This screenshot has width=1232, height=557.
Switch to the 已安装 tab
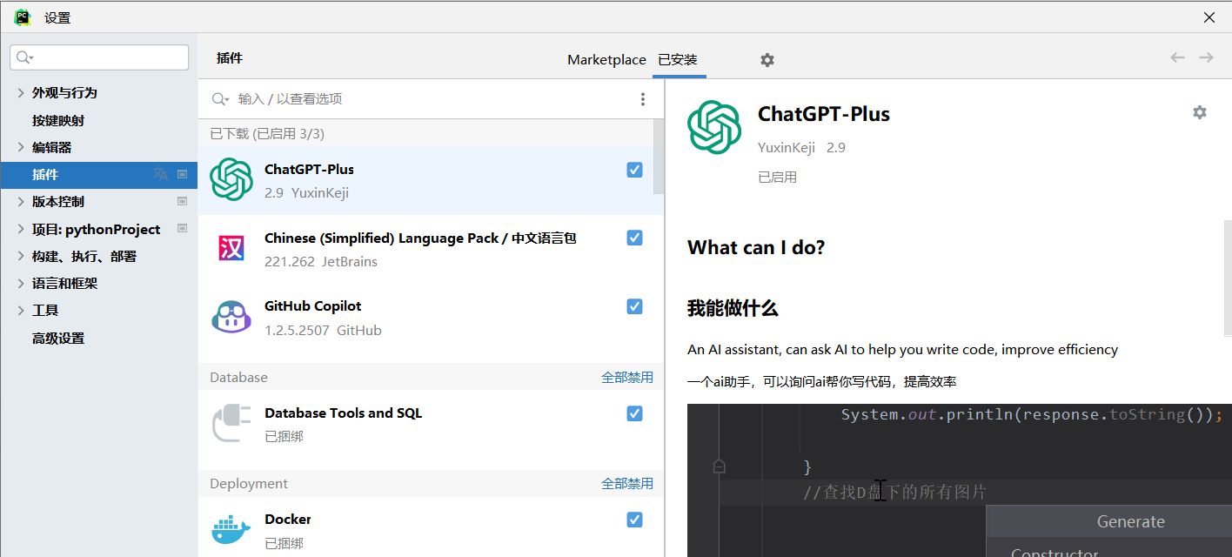[x=678, y=59]
